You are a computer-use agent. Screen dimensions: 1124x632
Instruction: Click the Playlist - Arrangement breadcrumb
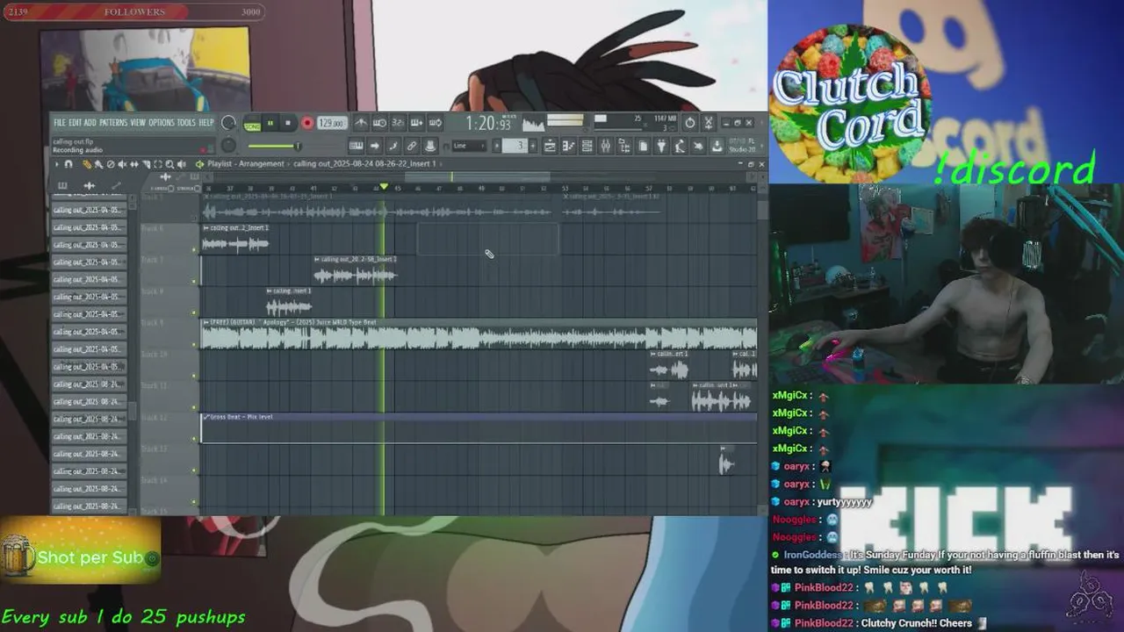[x=246, y=164]
